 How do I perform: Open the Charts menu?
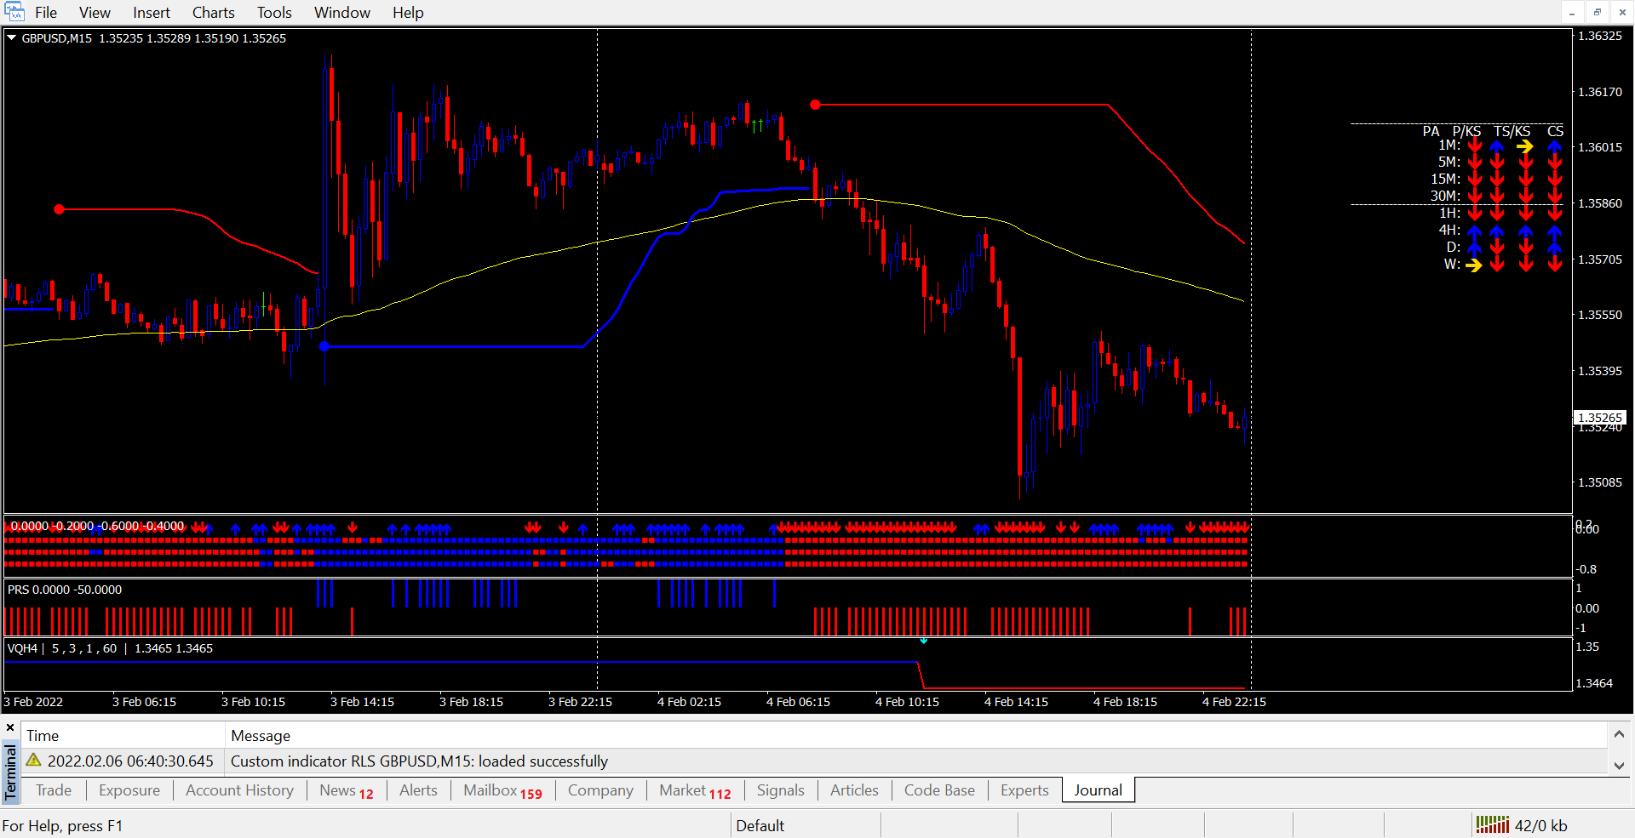click(213, 13)
